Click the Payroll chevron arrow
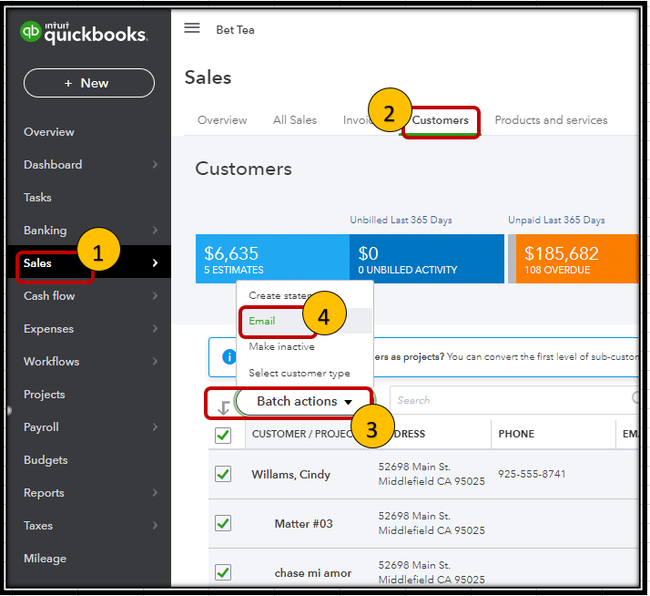The width and height of the screenshot is (650, 596). 155,426
